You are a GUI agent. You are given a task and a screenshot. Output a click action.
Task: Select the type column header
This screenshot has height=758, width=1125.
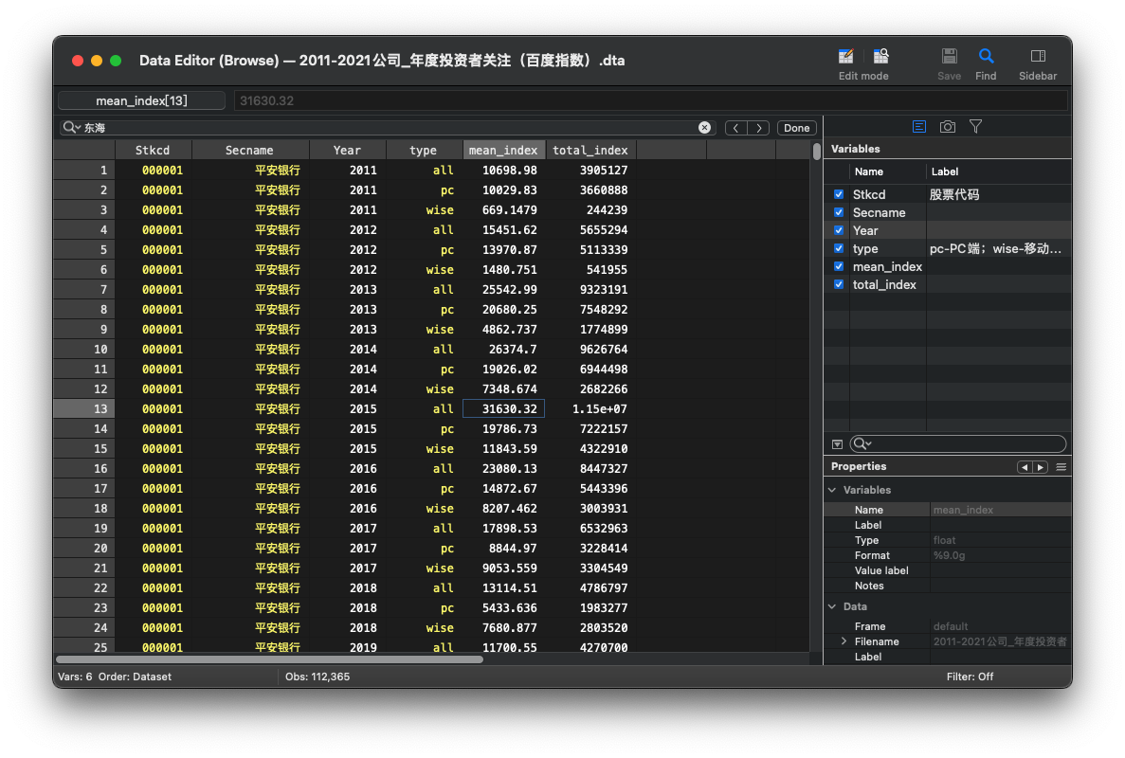pos(424,150)
